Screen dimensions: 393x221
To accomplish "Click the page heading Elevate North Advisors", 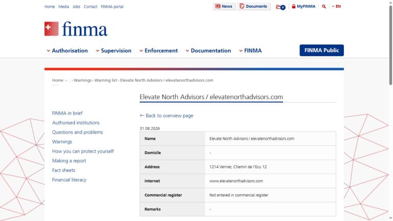I will (211, 97).
